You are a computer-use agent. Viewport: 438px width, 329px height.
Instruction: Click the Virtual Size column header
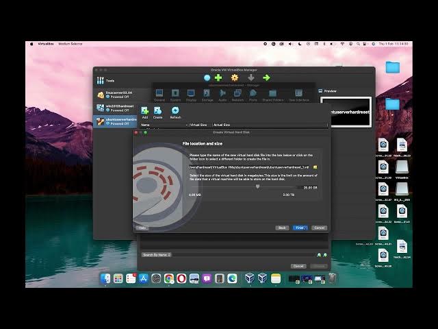coord(198,125)
